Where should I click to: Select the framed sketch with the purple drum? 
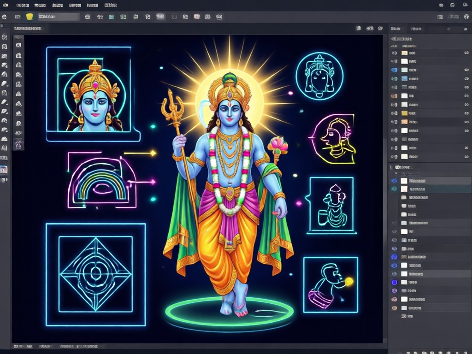pos(330,285)
